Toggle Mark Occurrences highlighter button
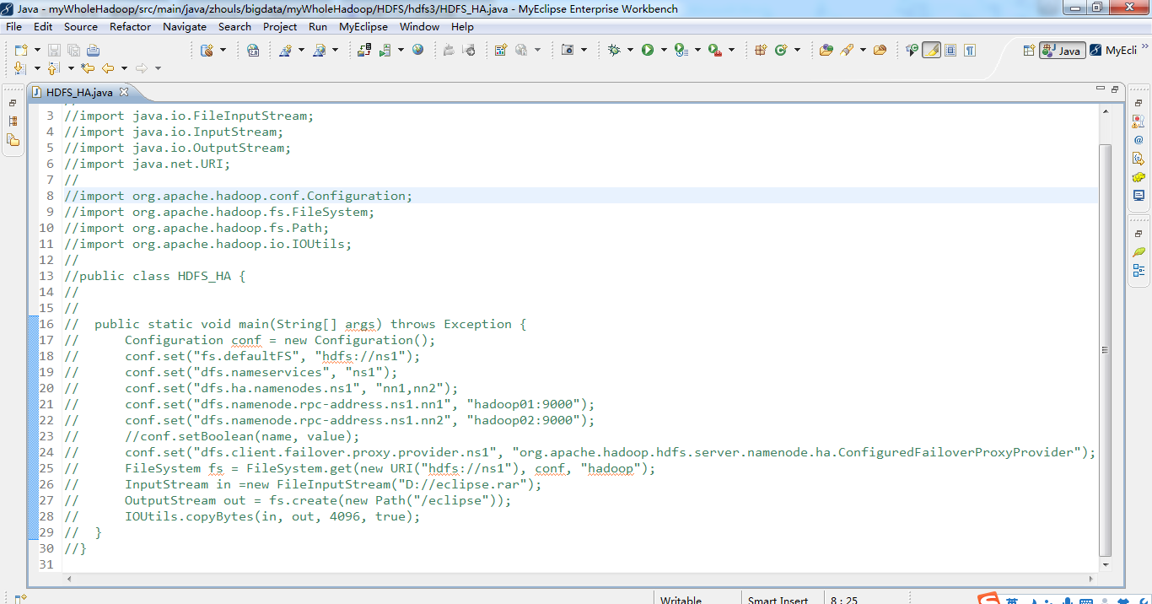Viewport: 1152px width, 604px height. (x=931, y=51)
